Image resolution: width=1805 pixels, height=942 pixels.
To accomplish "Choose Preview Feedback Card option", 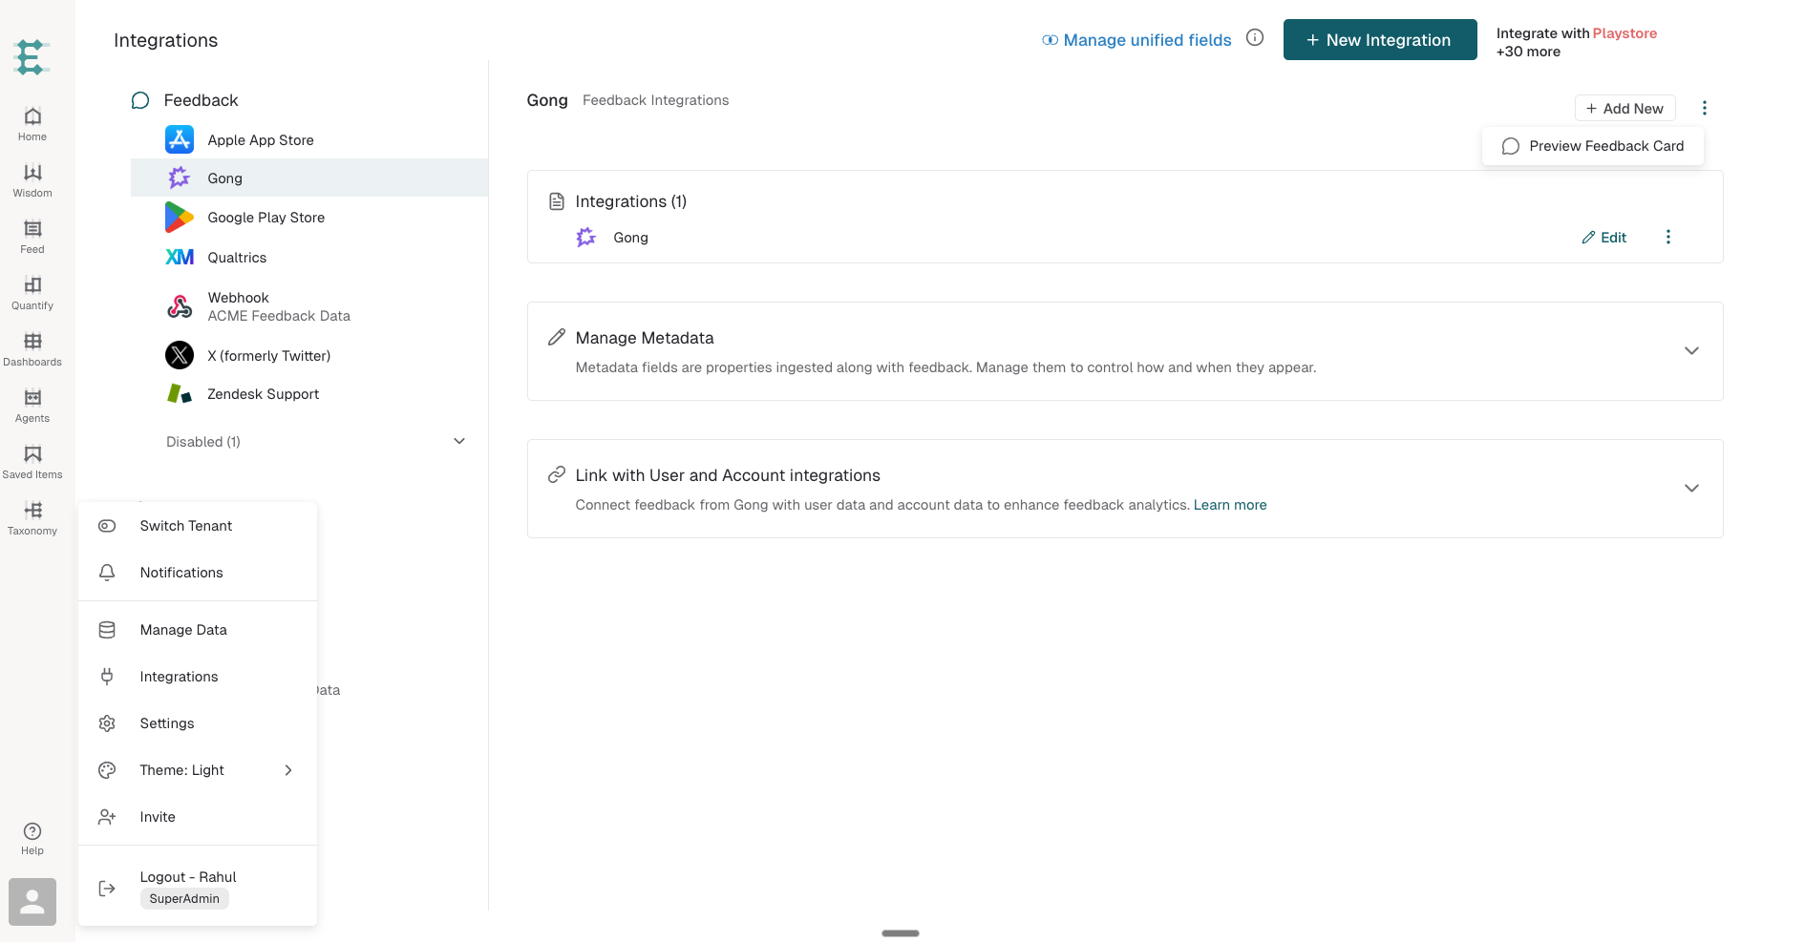I will tap(1593, 146).
